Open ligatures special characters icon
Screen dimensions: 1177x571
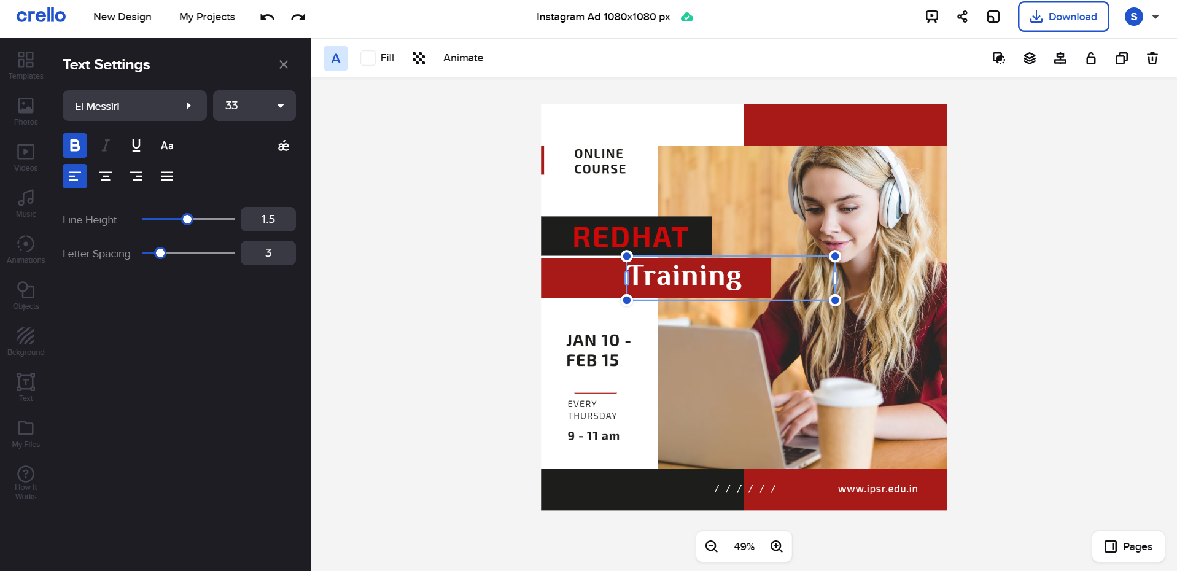[284, 146]
